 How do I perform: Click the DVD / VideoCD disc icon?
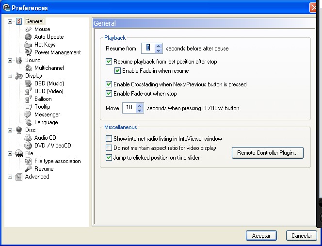(x=28, y=146)
